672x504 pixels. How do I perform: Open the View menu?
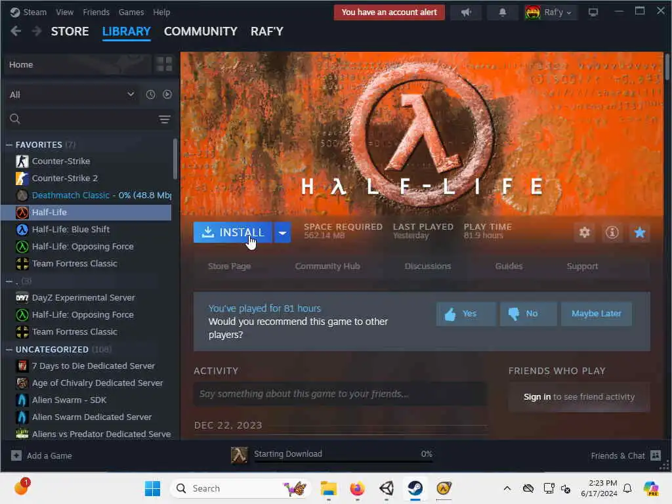(65, 12)
